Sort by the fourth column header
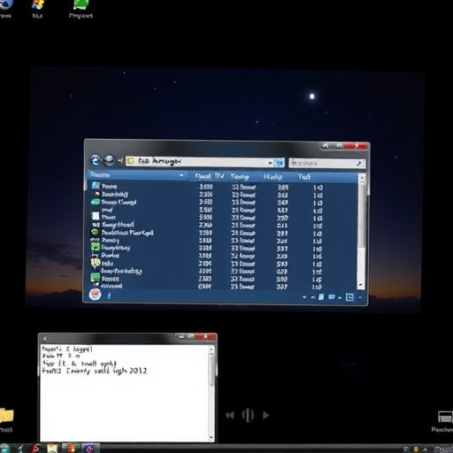 tap(273, 177)
